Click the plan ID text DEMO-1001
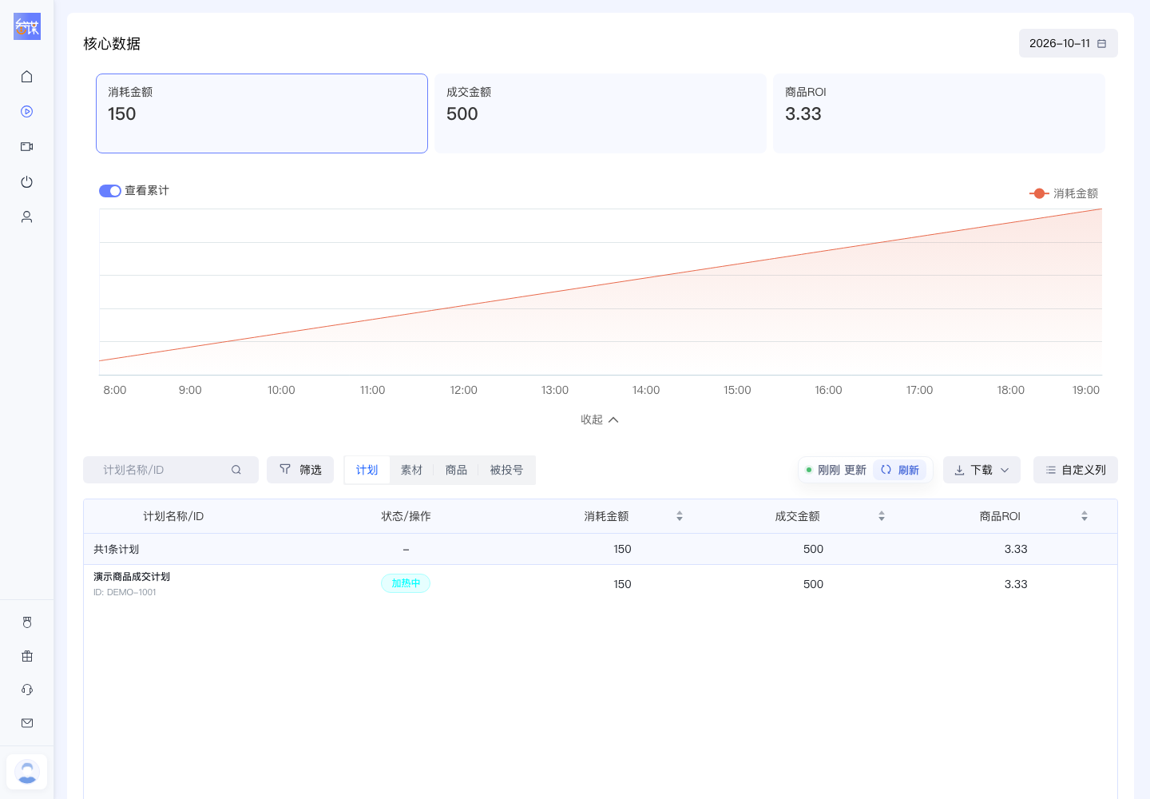The image size is (1150, 799). (125, 592)
